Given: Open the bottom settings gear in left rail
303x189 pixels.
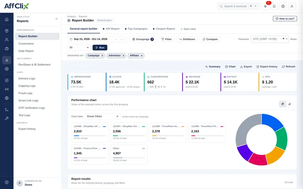Looking at the screenshot, I should (x=7, y=182).
